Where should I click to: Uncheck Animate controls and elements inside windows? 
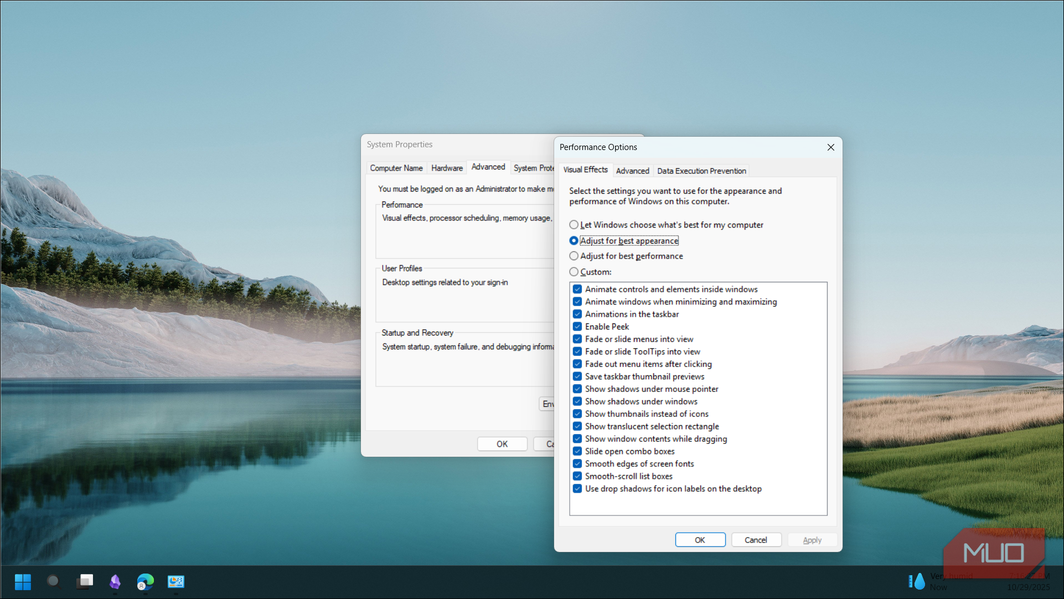[x=577, y=289]
